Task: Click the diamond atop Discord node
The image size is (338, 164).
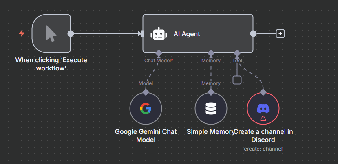Action: coord(263,92)
